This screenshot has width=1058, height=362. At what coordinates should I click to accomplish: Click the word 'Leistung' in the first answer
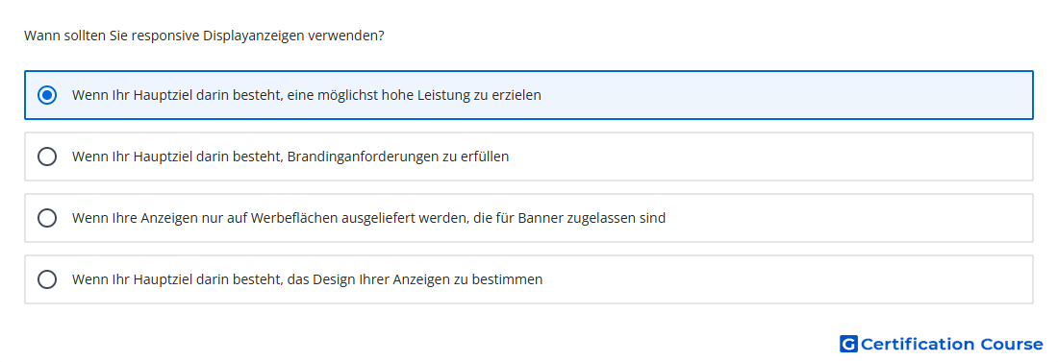[x=447, y=95]
